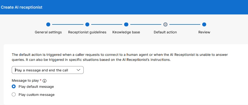This screenshot has height=105, width=248.
Task: Click the Create AI receptionist title
Action: tap(22, 7)
